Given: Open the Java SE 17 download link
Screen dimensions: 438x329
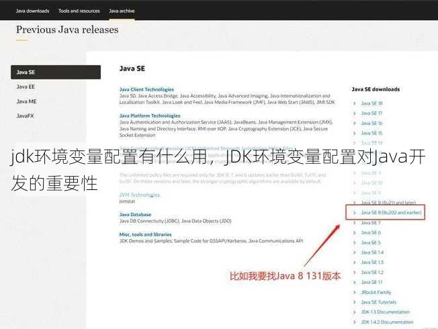Looking at the screenshot, I should coord(371,113).
